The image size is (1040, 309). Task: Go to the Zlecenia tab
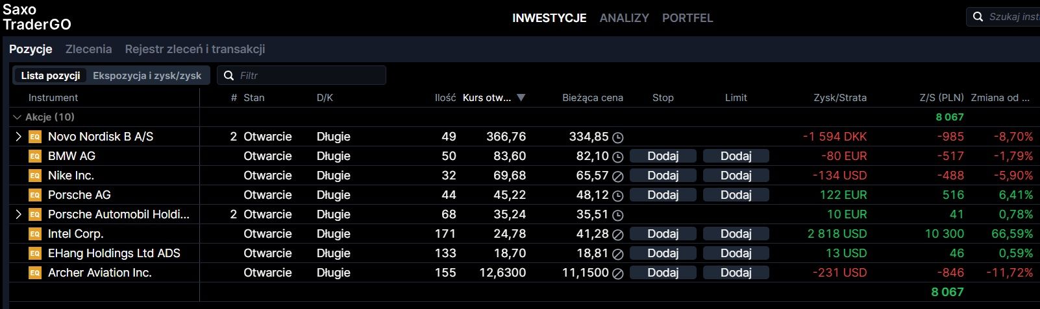pos(88,49)
